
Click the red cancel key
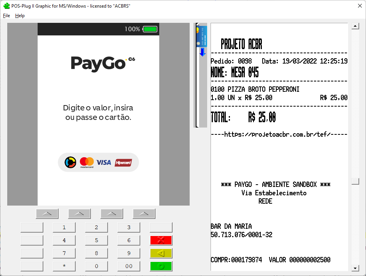(x=161, y=240)
